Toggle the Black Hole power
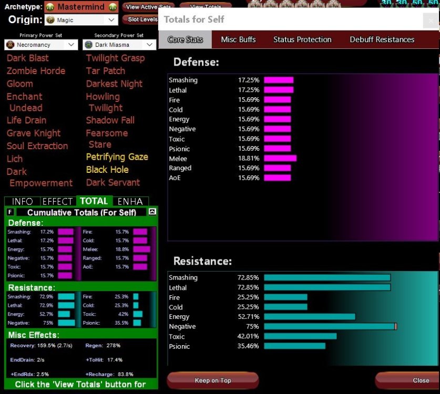 click(107, 170)
